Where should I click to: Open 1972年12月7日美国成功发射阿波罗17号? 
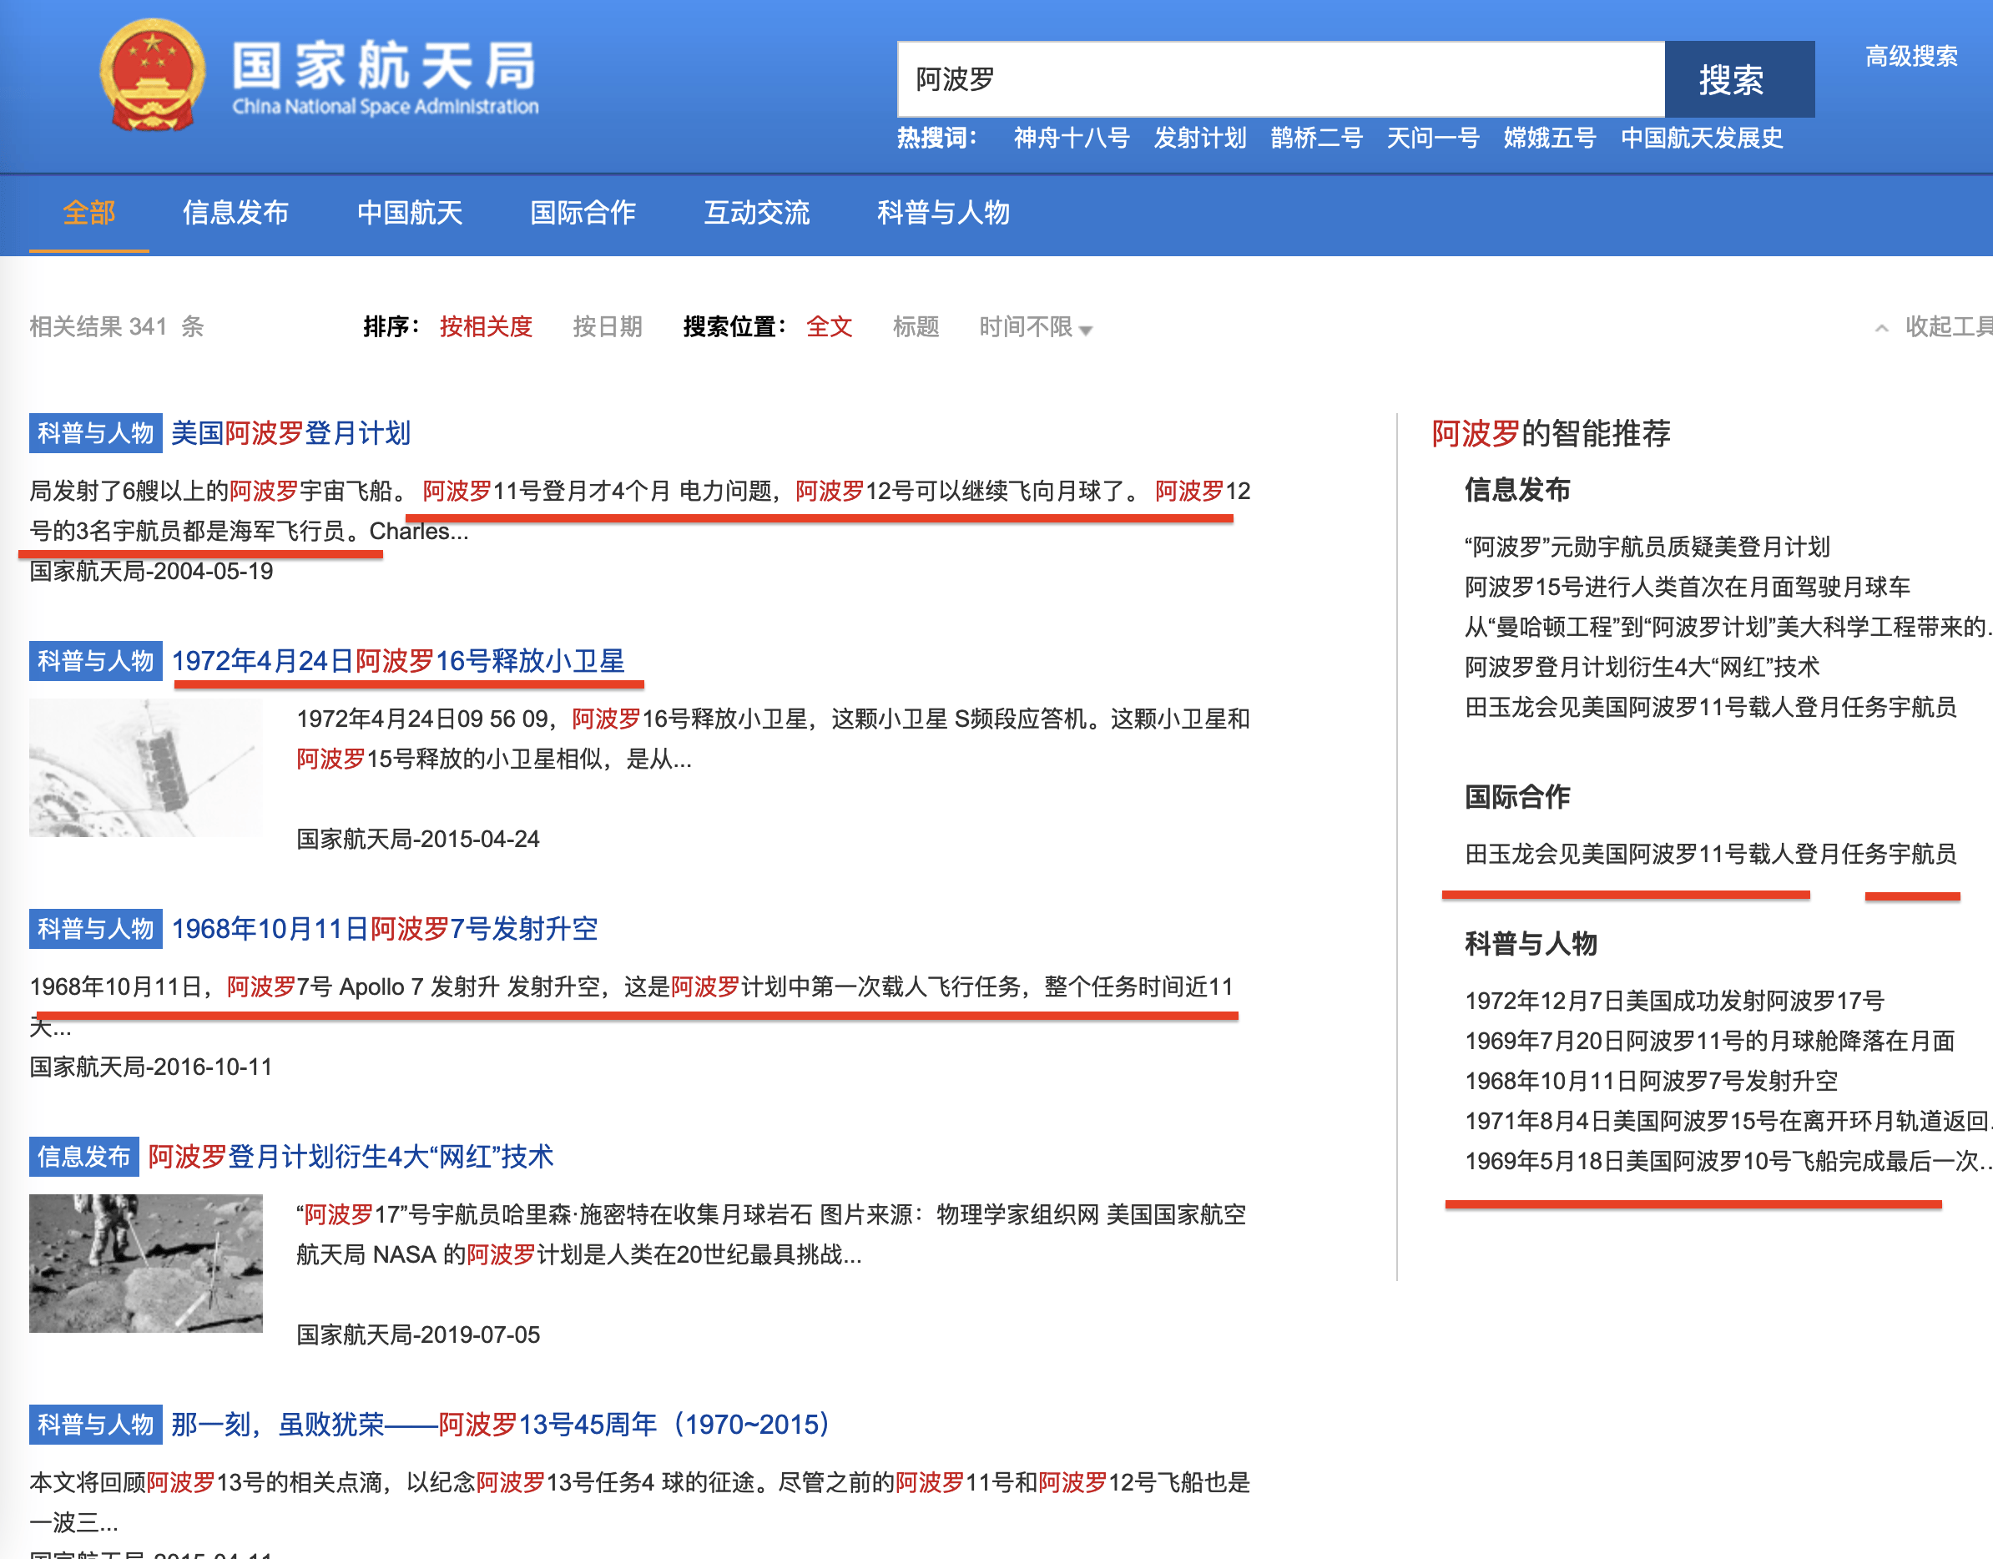point(1674,1001)
